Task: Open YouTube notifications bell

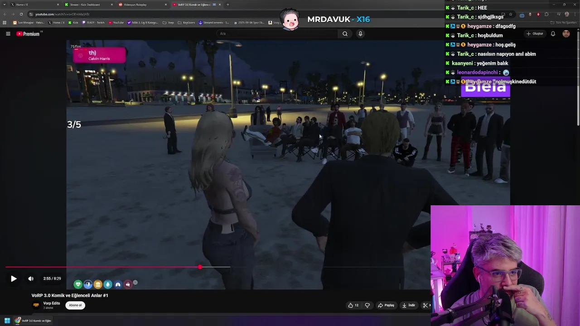Action: tap(553, 34)
